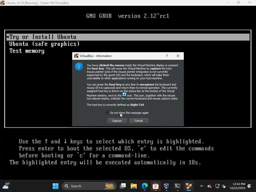The image size is (256, 192).
Task: Click the 'GNU GRUB version 2.12~rc1' heading
Action: pyautogui.click(x=128, y=16)
